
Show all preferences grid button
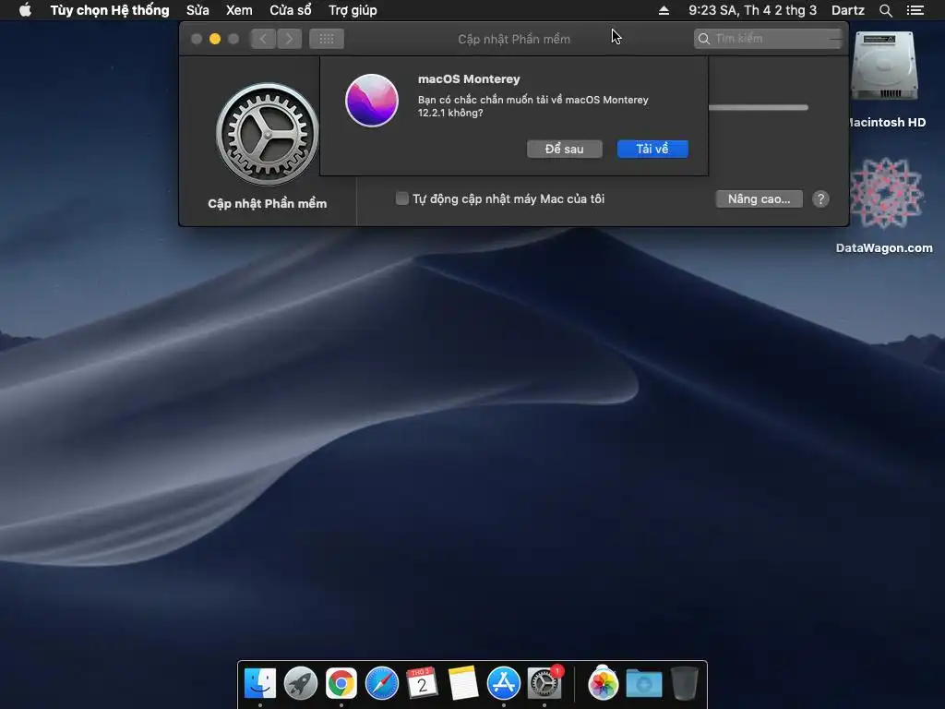[x=327, y=39]
